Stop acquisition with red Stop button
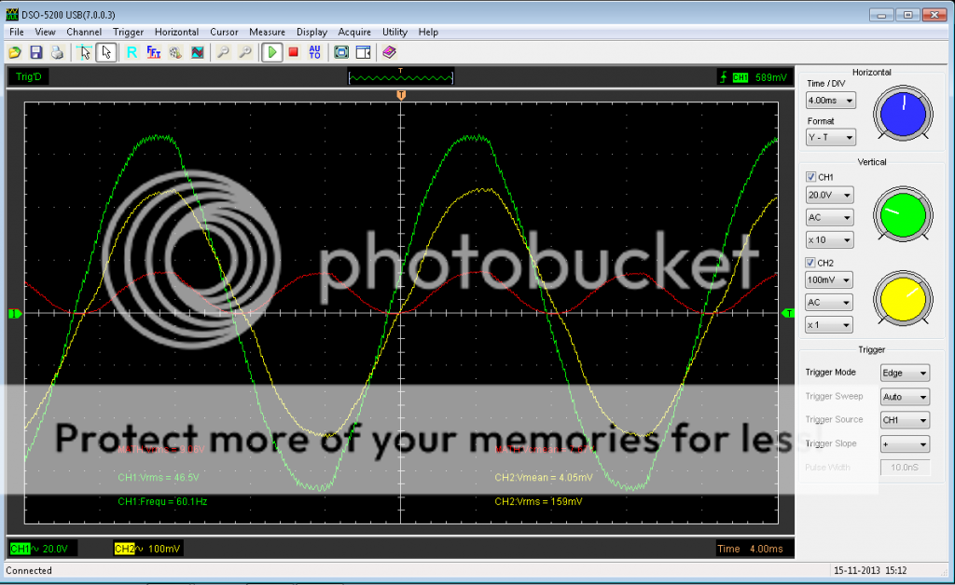The image size is (955, 585). click(294, 52)
